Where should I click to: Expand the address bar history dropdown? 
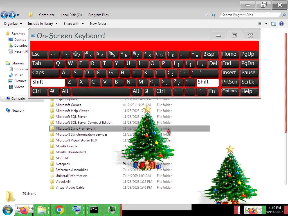click(x=207, y=15)
